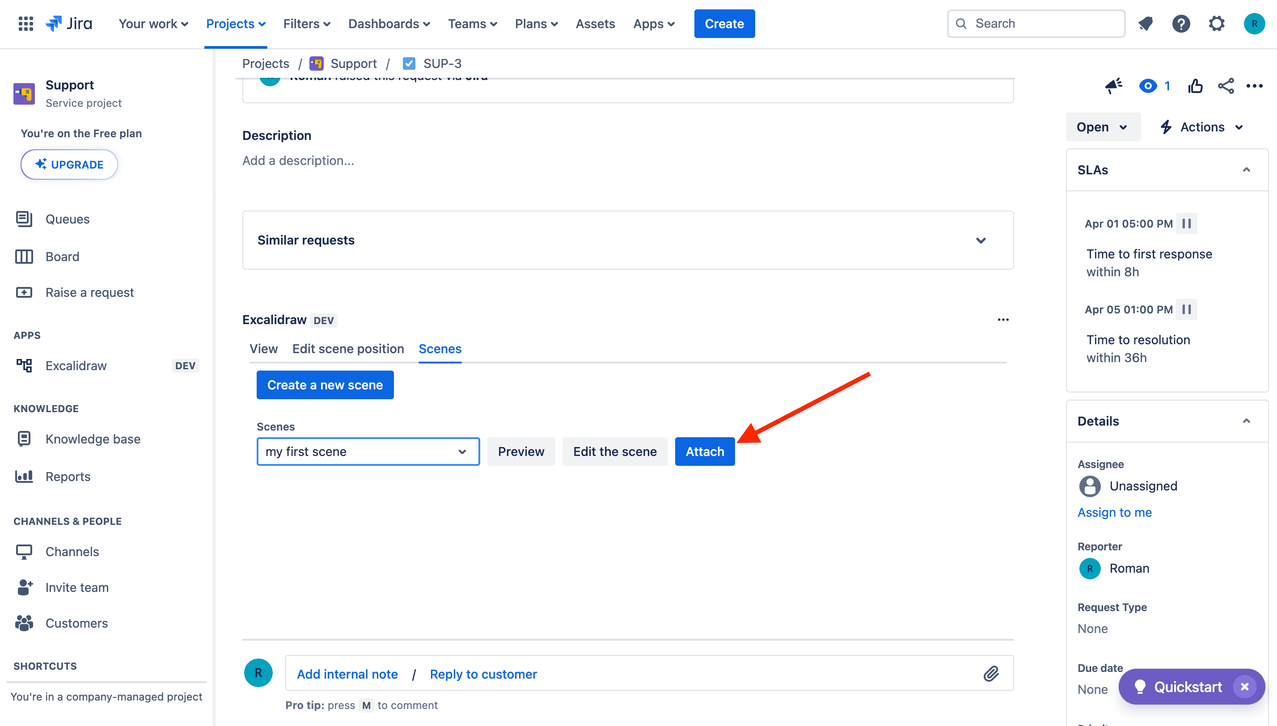Toggle watching with the eye icon
This screenshot has height=726, width=1277.
click(1148, 86)
